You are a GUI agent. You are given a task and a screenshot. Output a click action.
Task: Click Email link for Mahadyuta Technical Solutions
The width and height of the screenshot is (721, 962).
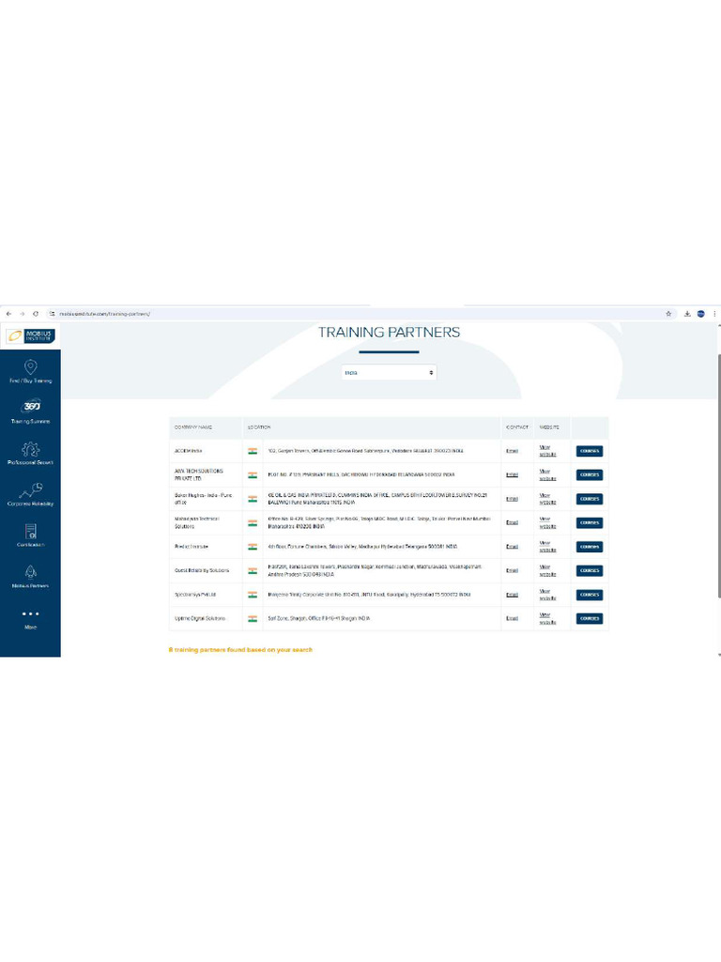512,522
